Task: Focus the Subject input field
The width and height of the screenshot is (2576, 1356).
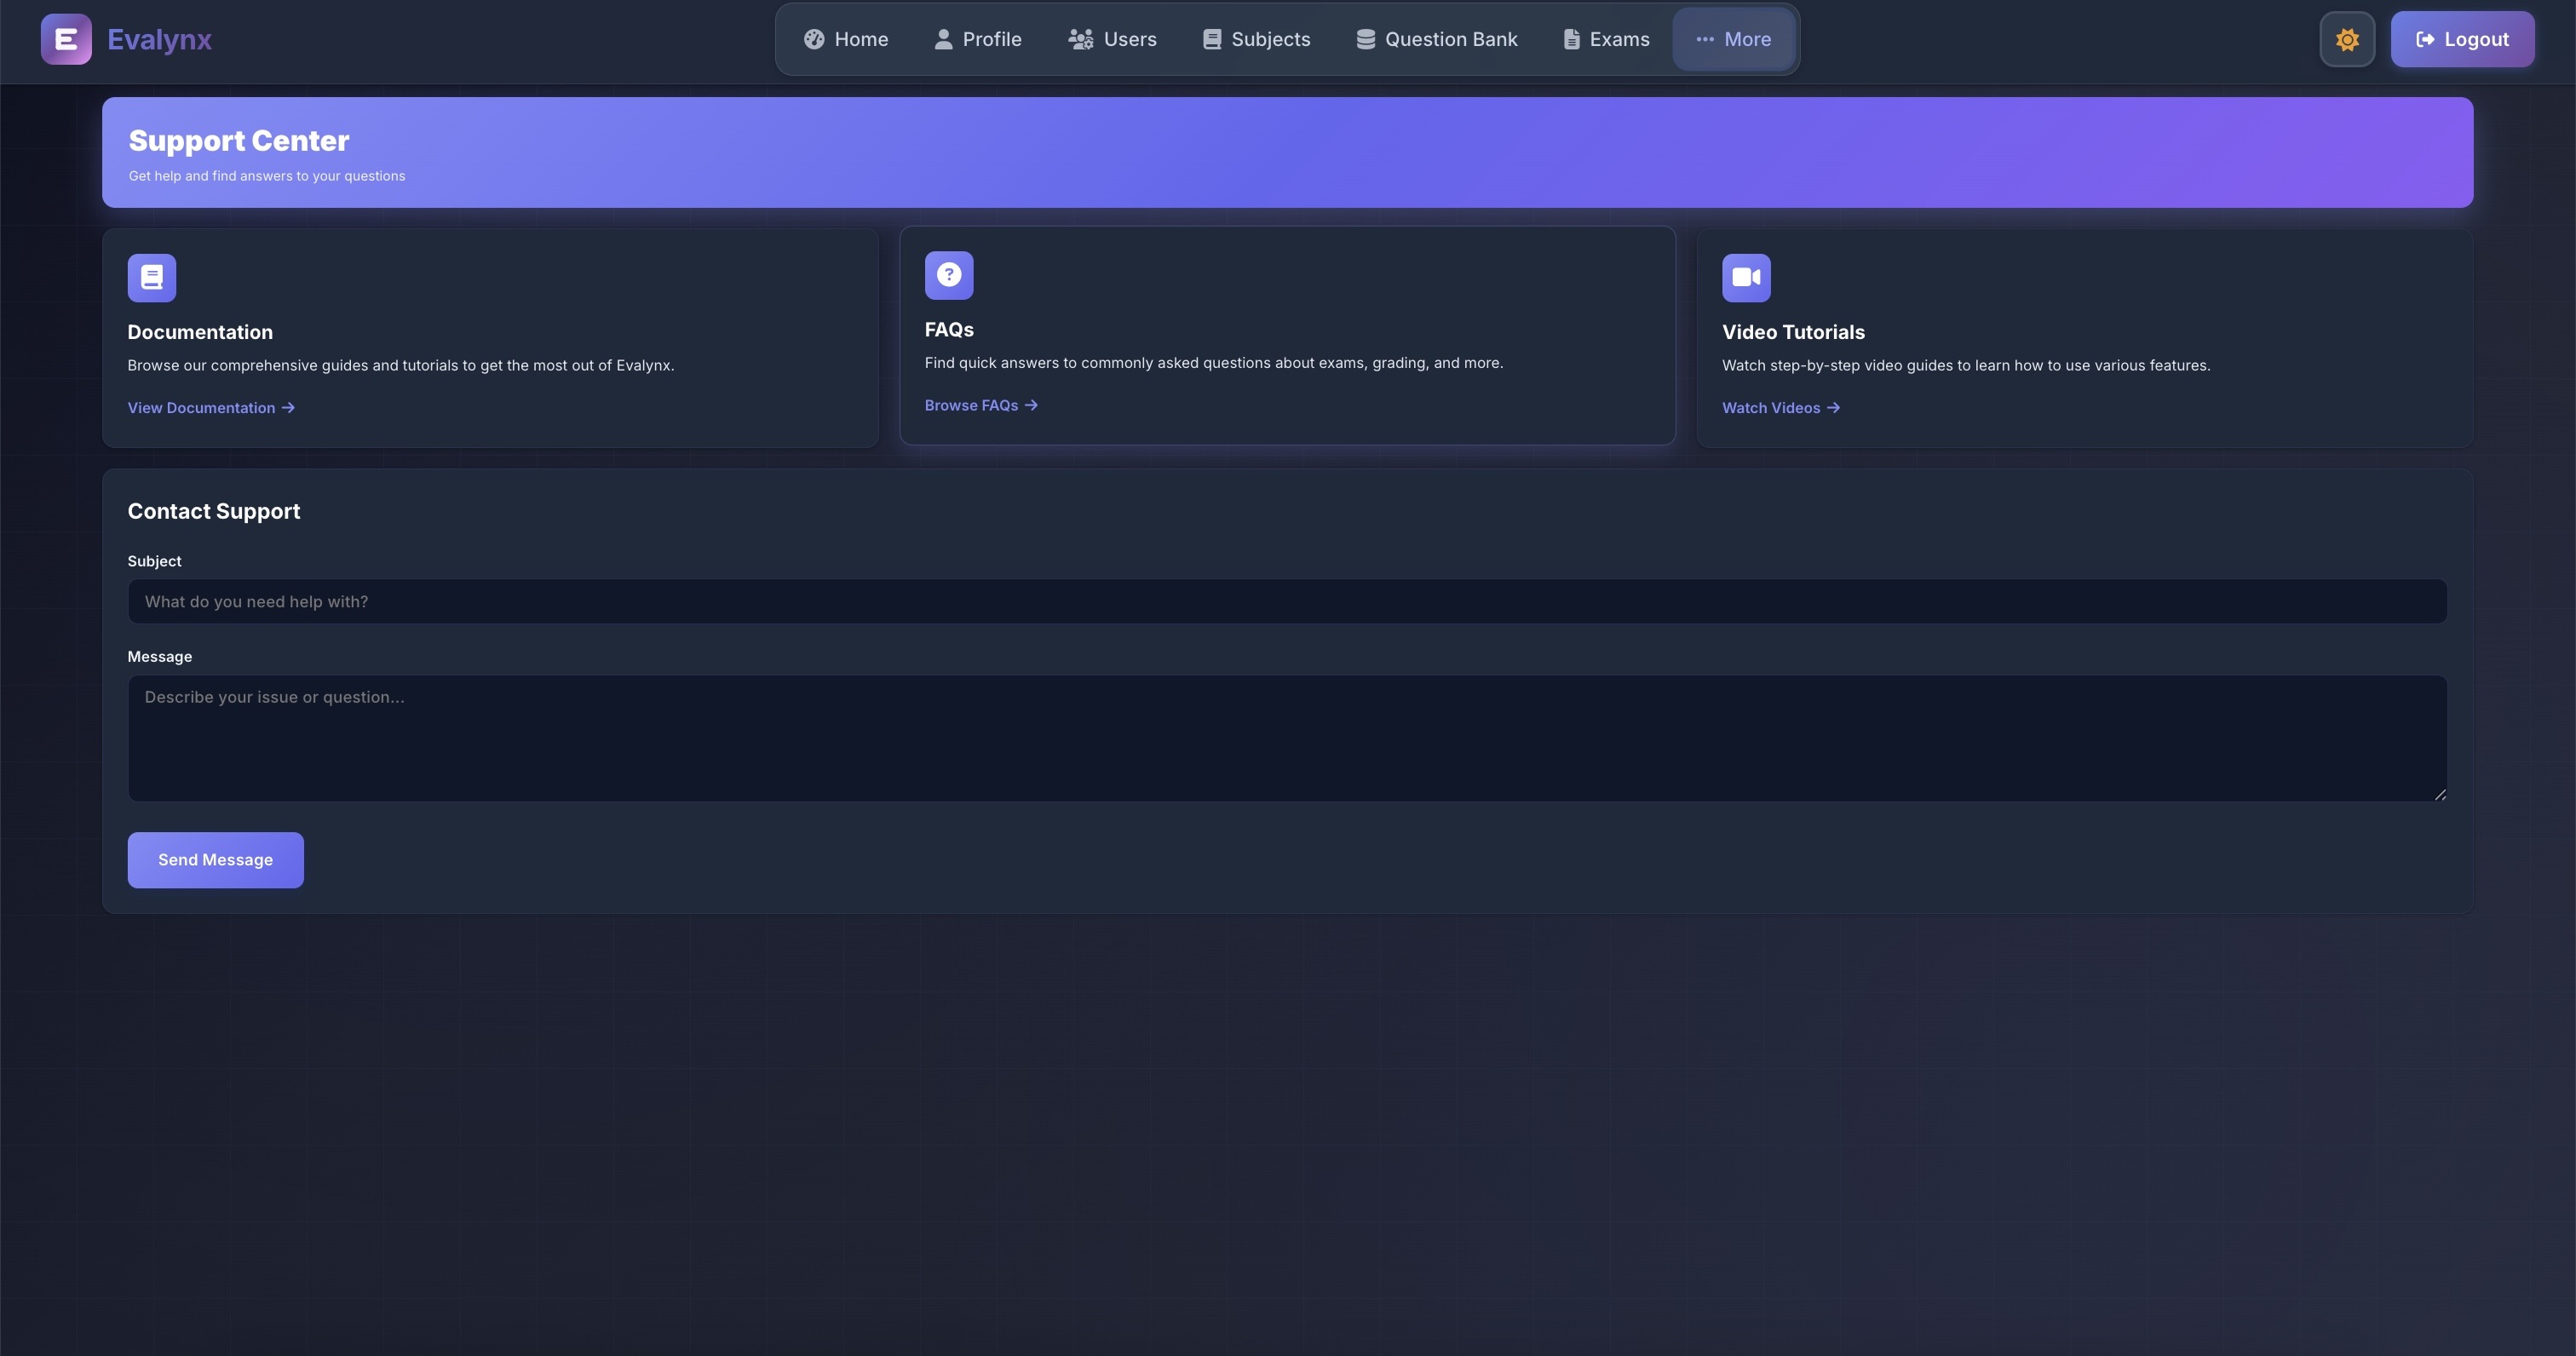Action: click(x=1286, y=601)
